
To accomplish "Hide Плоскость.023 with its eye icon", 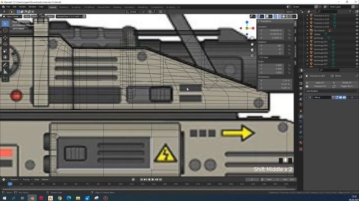I will click(357, 16).
